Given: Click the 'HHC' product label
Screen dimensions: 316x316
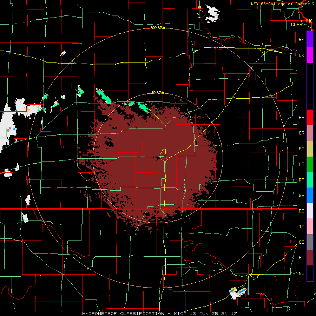Looking at the screenshot, I should coord(308,21).
